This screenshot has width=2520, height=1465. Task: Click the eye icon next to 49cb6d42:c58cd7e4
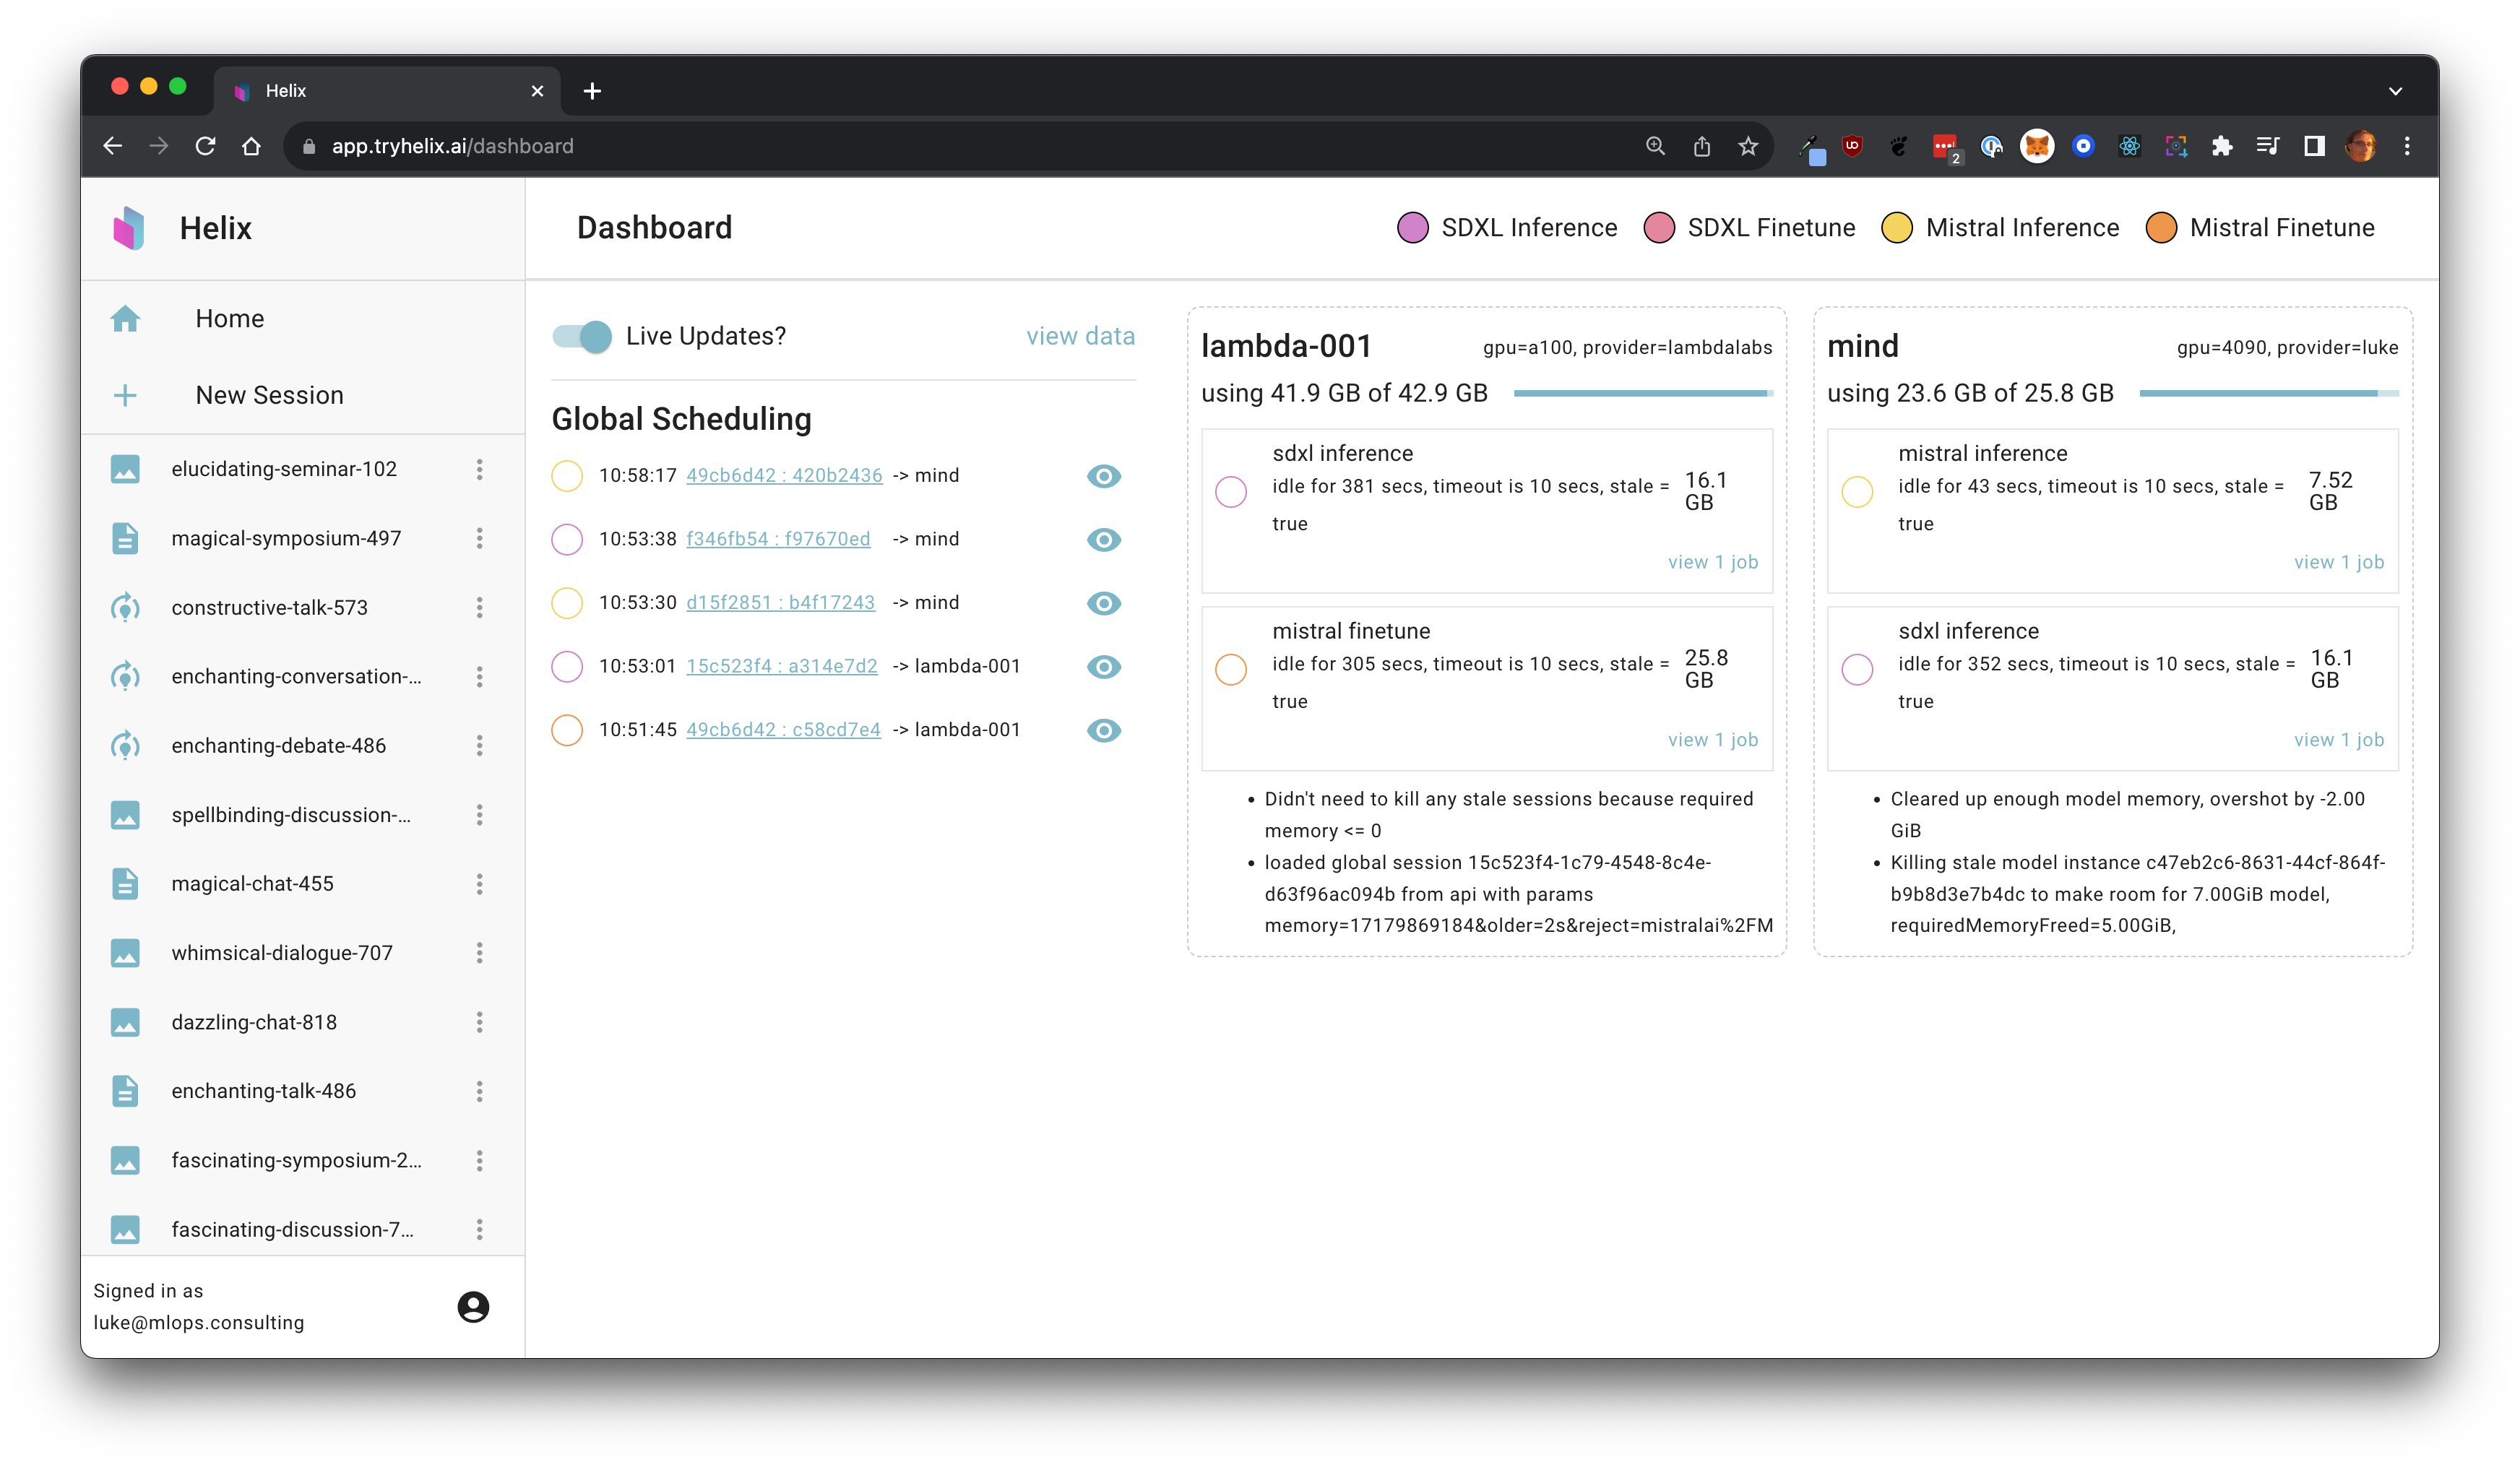1105,729
